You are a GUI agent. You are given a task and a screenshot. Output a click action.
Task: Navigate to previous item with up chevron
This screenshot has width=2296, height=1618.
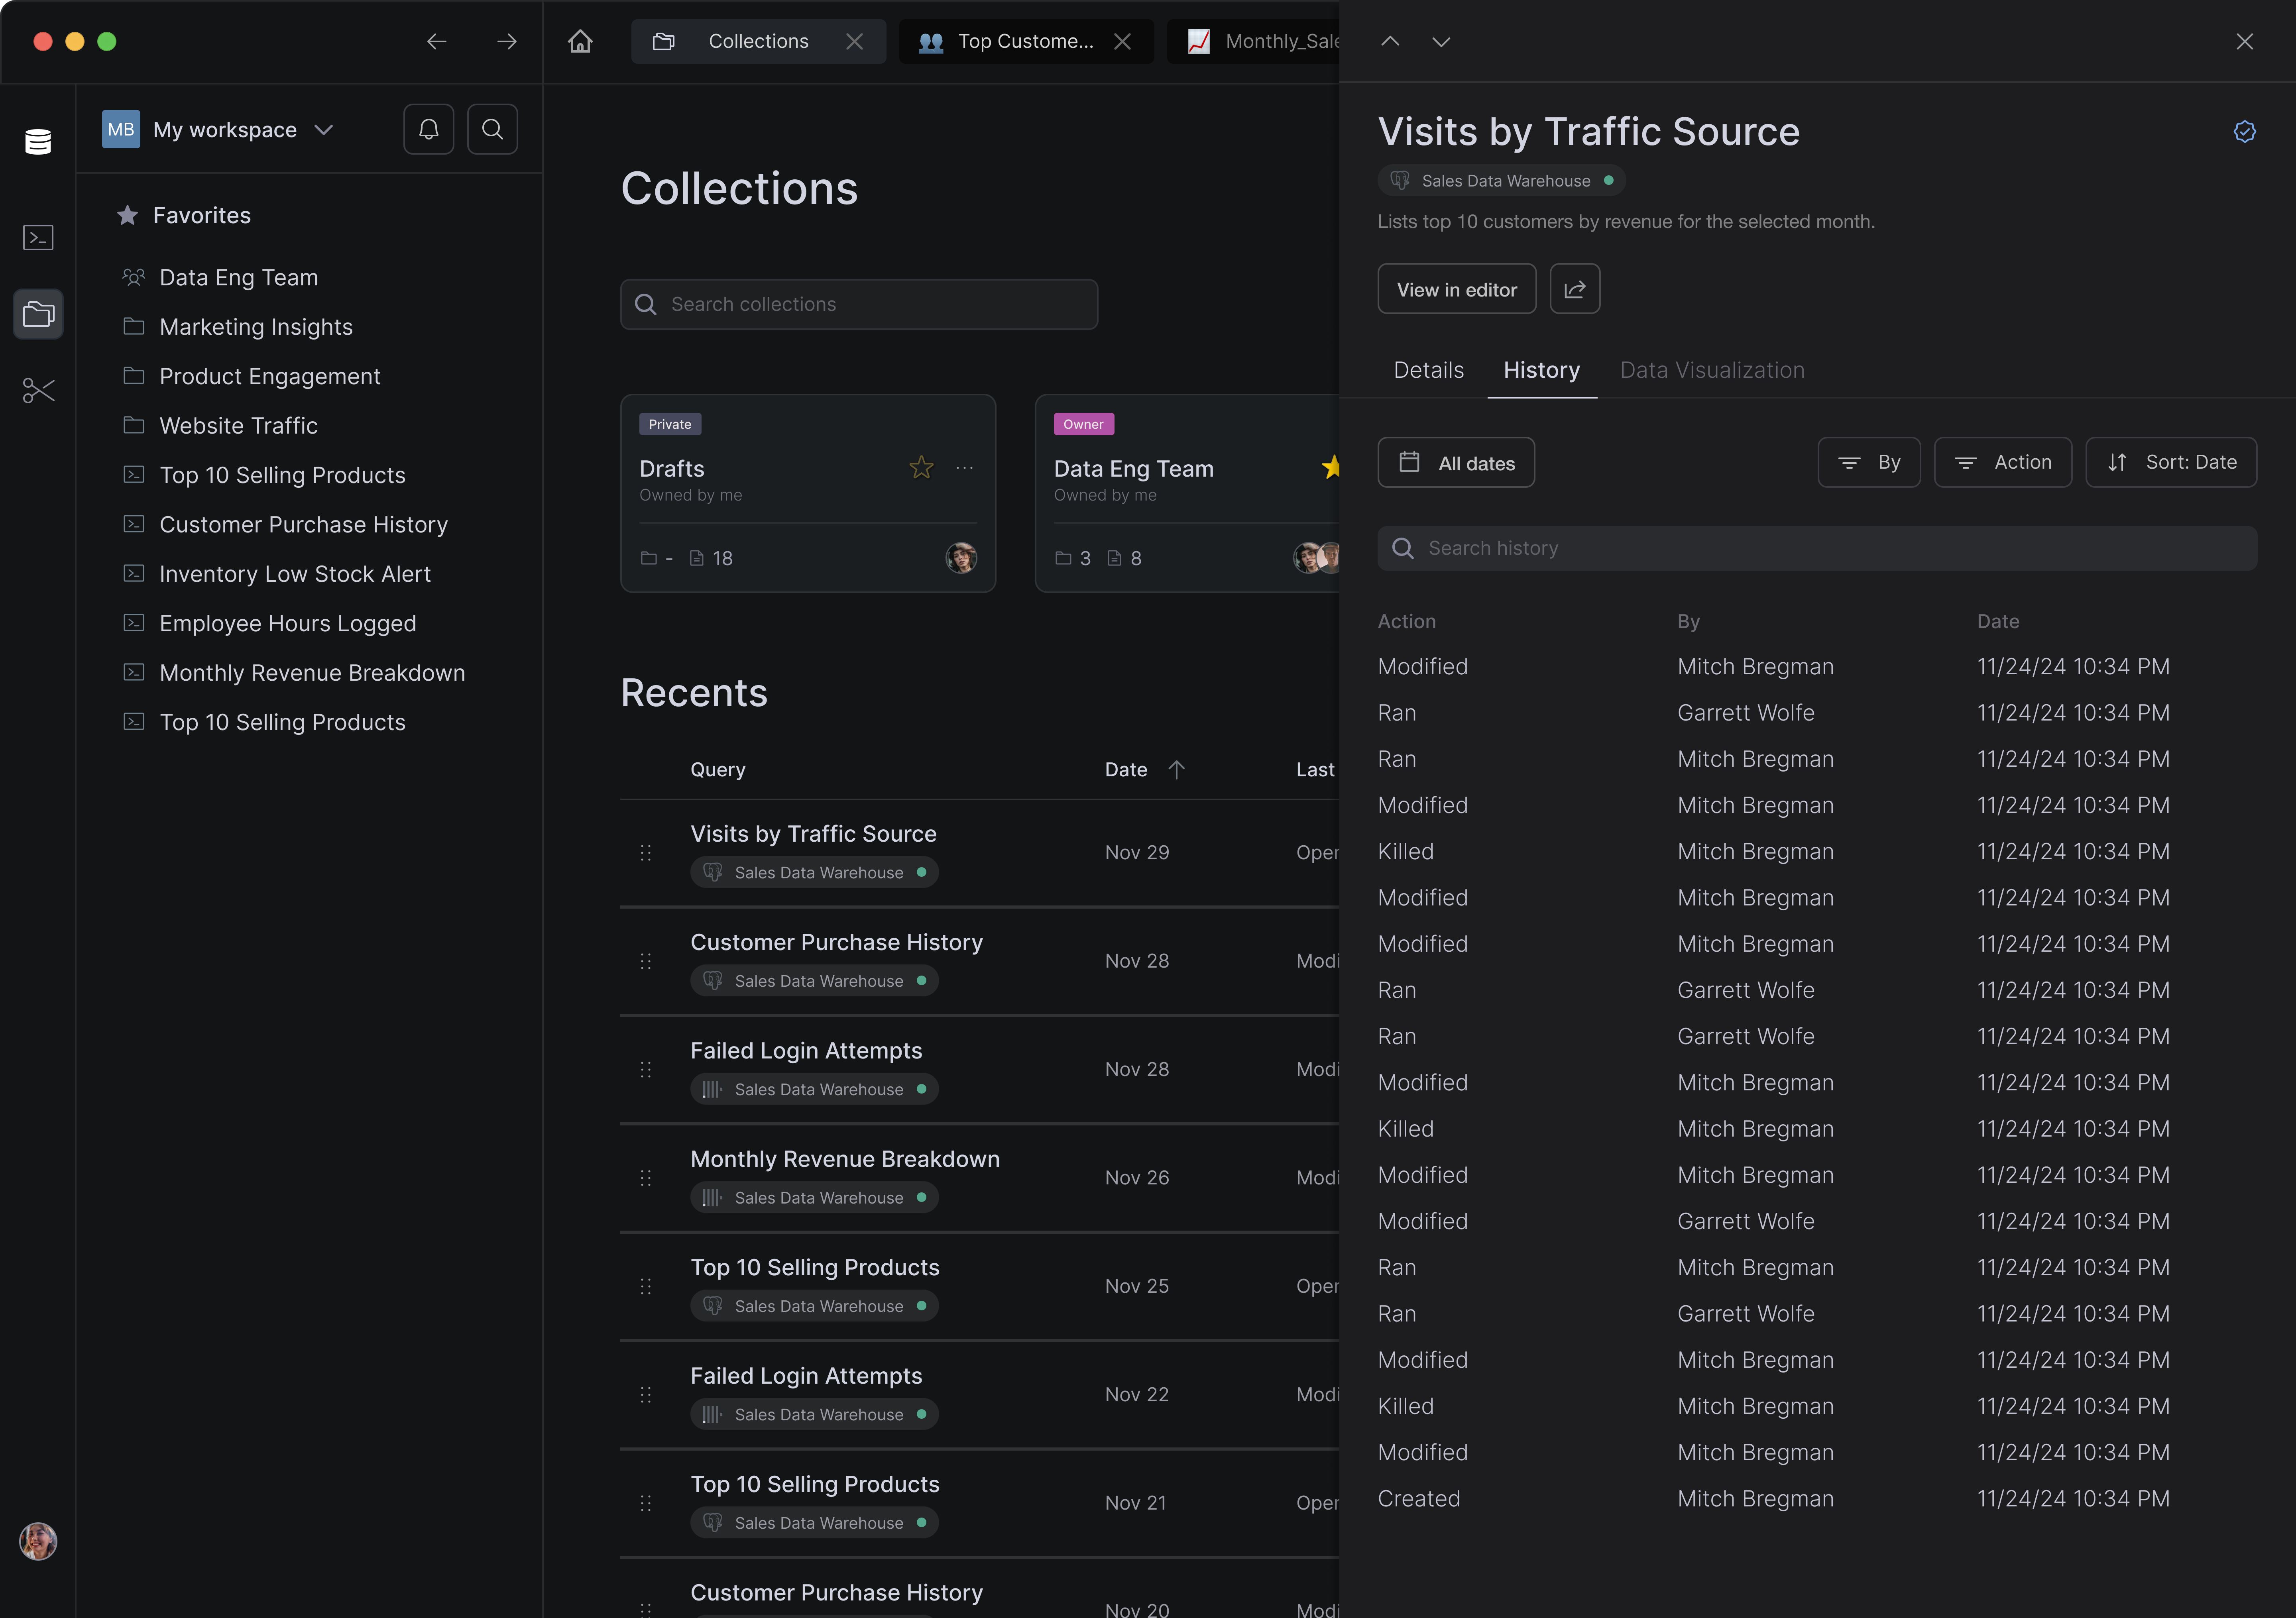click(x=1390, y=41)
